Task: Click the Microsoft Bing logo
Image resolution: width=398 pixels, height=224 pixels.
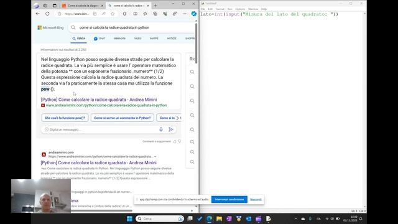Action: [x=50, y=27]
